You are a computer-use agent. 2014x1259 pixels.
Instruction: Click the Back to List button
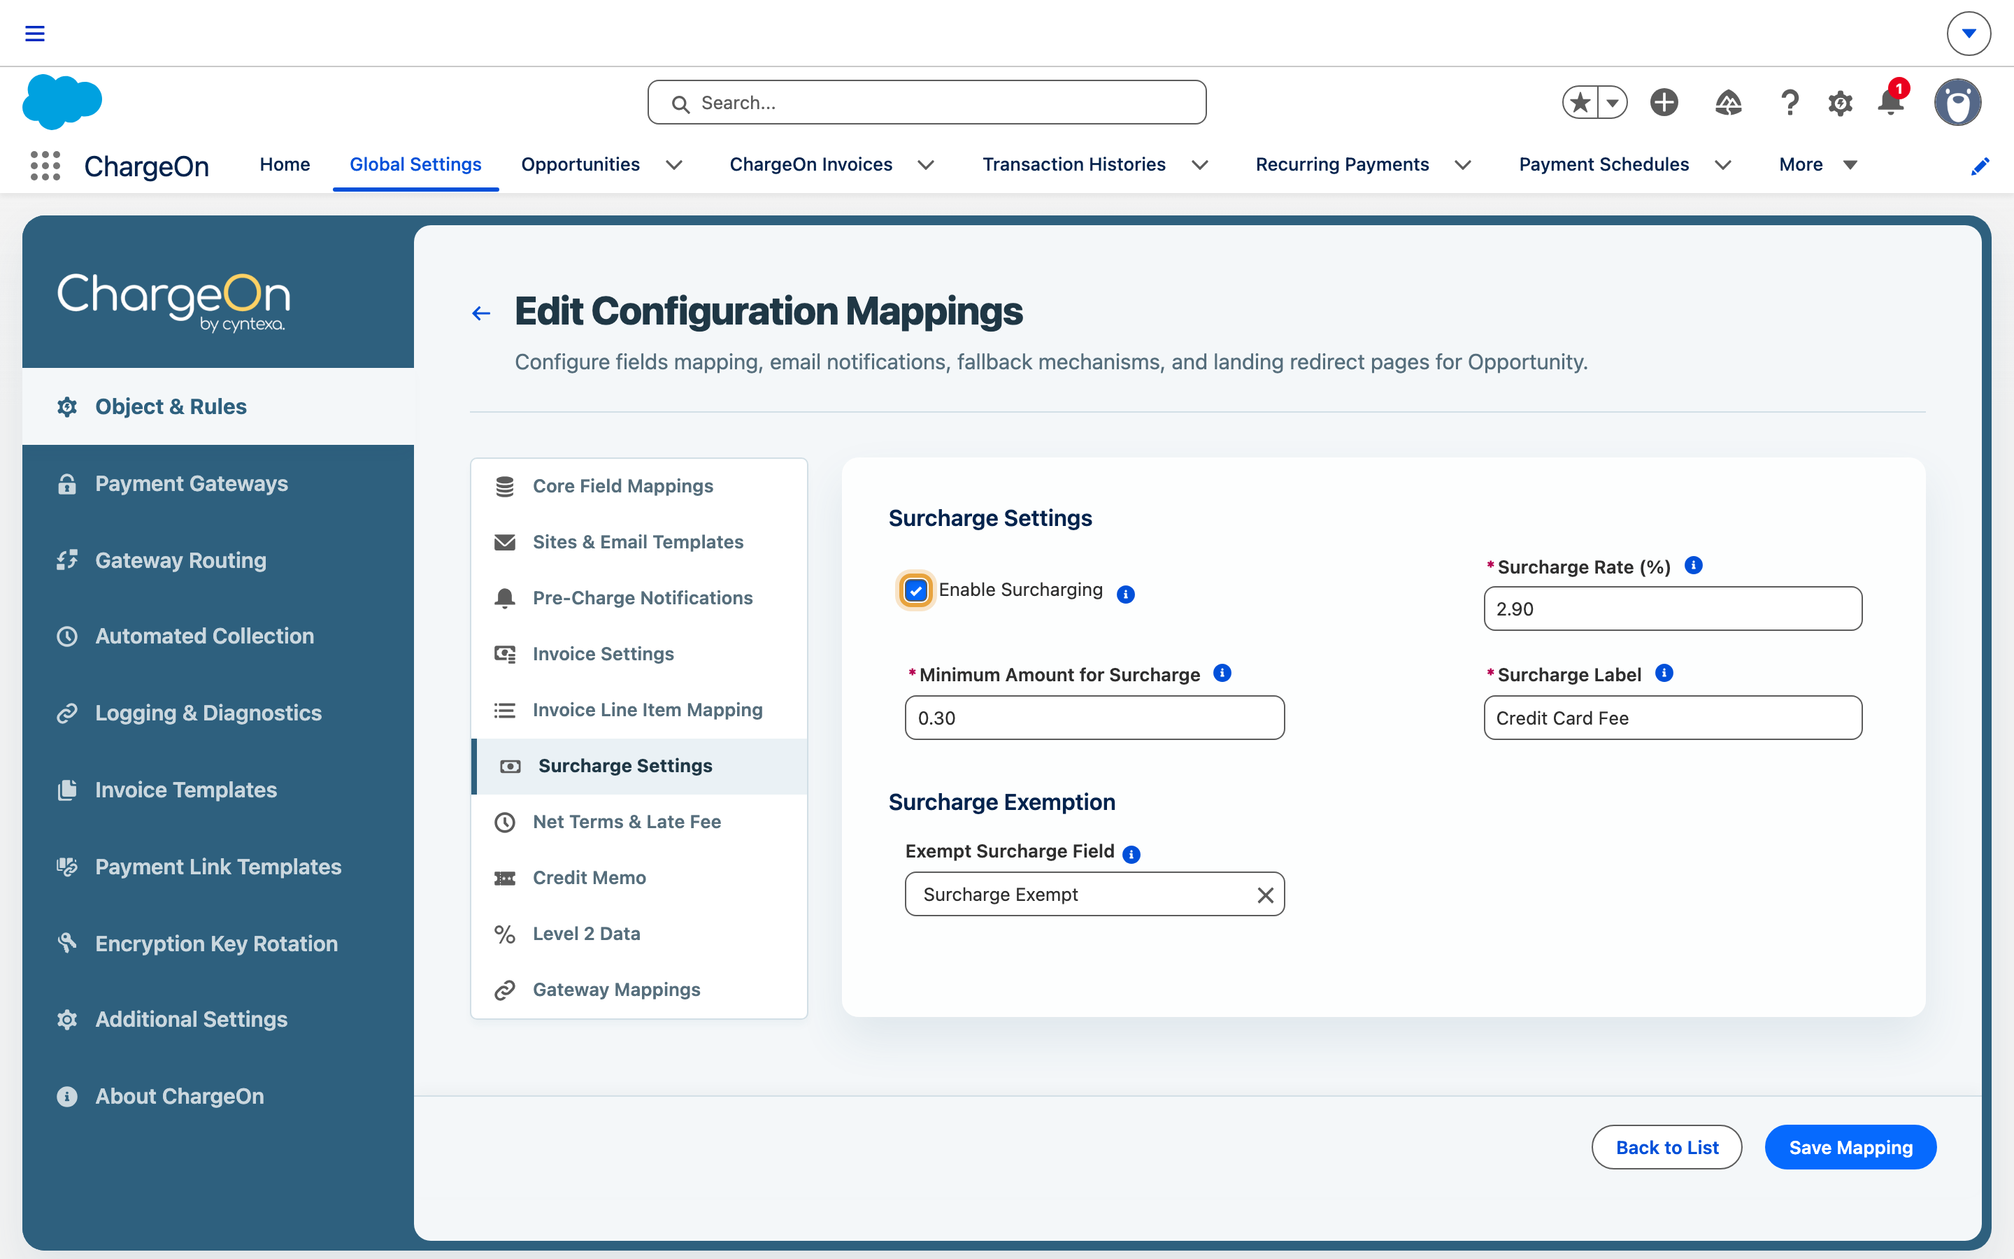pyautogui.click(x=1667, y=1147)
